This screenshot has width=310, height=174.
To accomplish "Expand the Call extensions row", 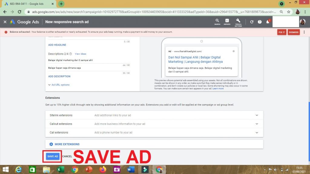I will (x=257, y=133).
